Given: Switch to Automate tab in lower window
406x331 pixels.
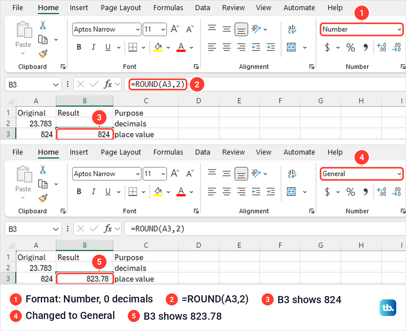Looking at the screenshot, I should click(299, 152).
